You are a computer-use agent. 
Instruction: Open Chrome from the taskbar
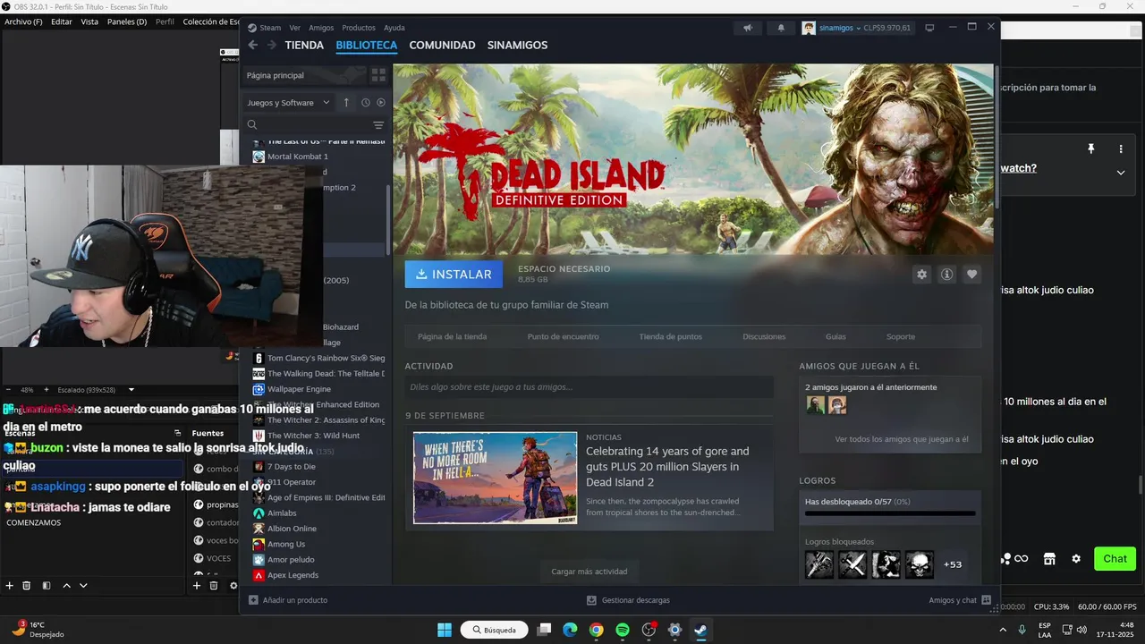[x=596, y=630]
